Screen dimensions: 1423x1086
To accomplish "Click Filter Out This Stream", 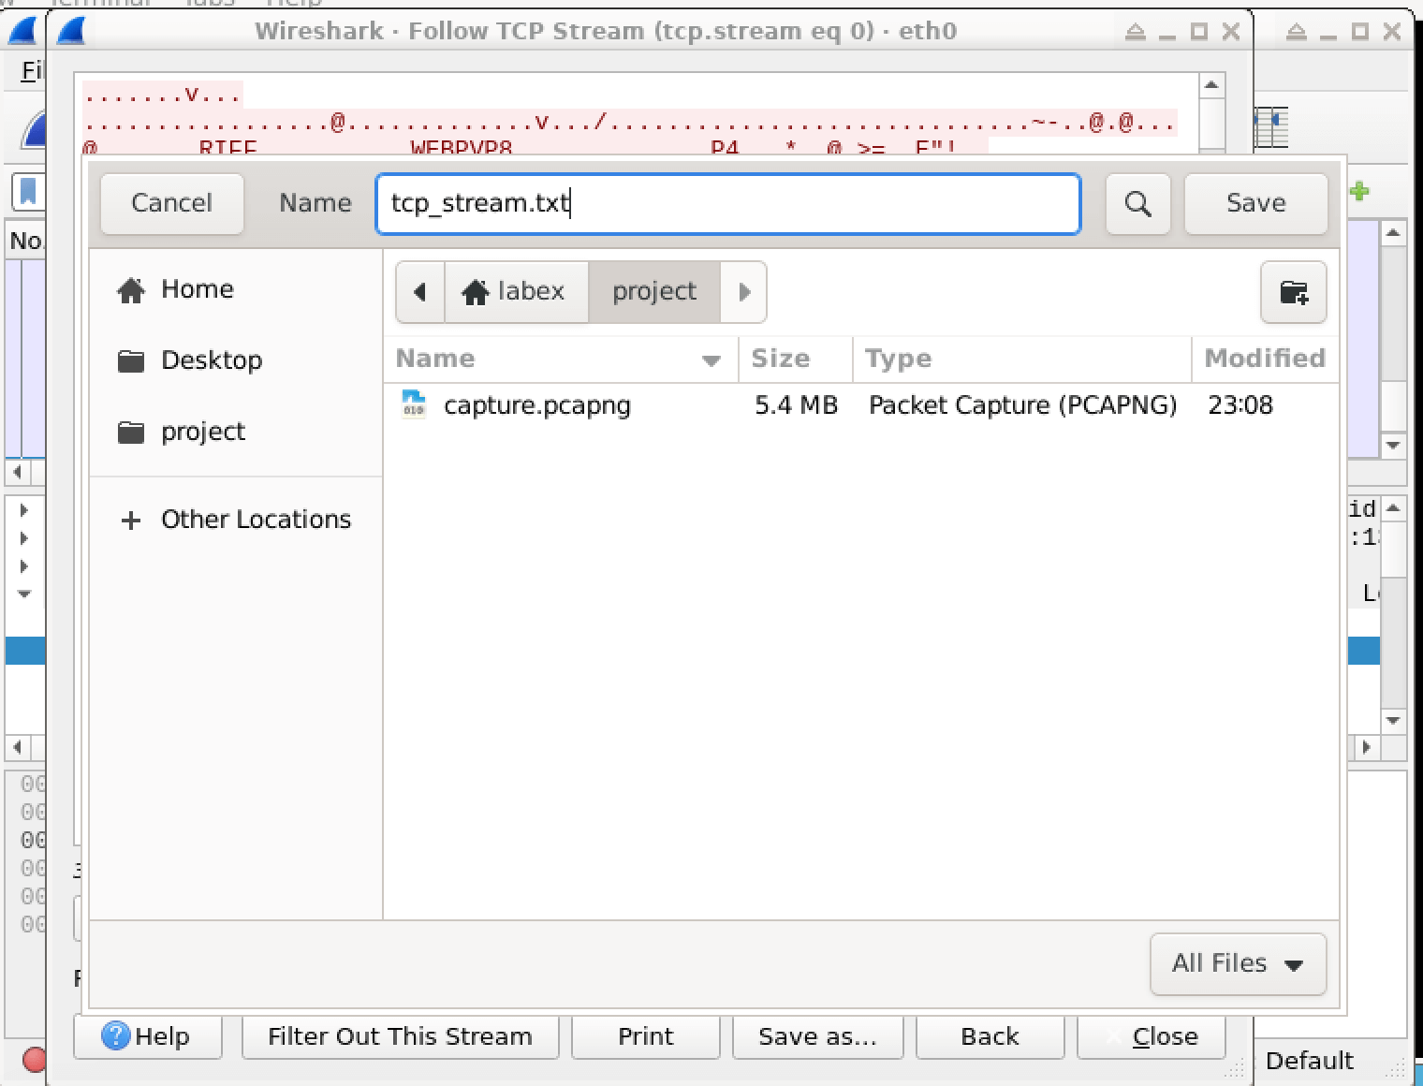I will [x=400, y=1036].
